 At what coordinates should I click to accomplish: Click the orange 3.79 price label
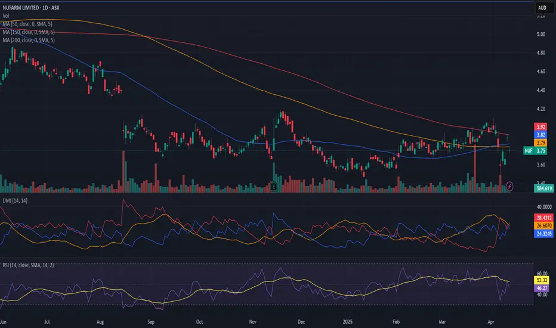(x=540, y=143)
